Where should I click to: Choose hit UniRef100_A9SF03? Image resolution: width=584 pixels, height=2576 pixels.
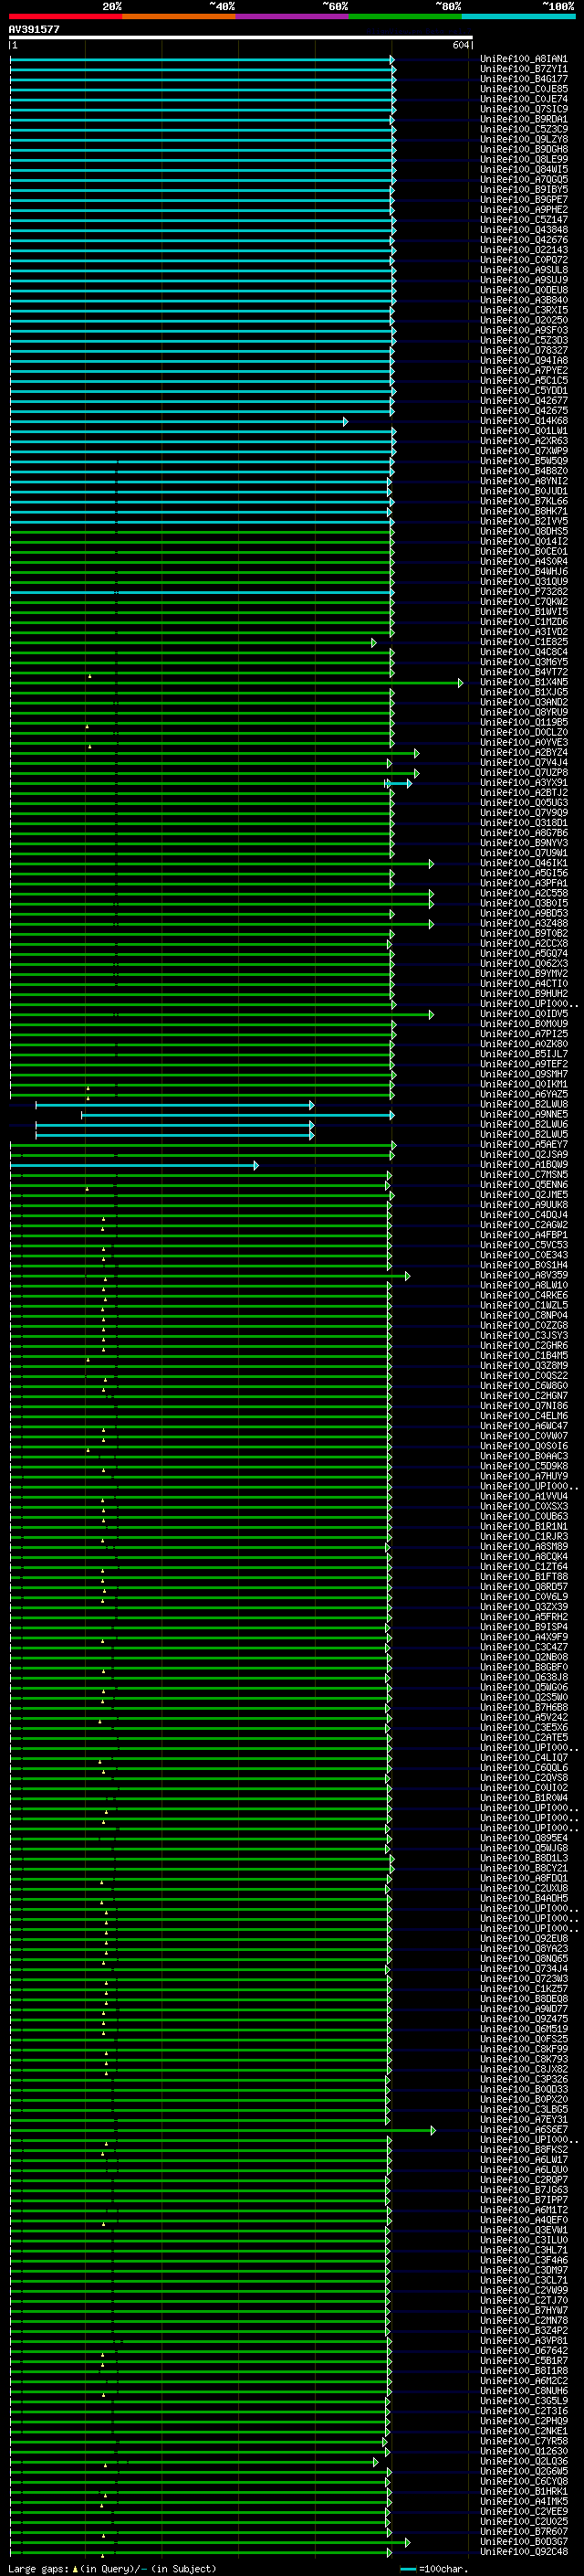[524, 330]
